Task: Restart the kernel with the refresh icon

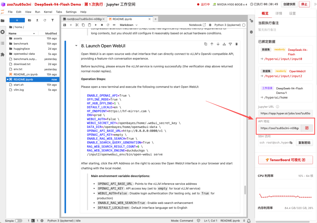Action: click(108, 25)
